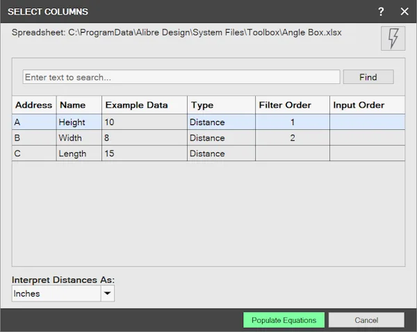This screenshot has width=417, height=332.
Task: Click empty Filter Order cell for Length
Action: pos(293,153)
